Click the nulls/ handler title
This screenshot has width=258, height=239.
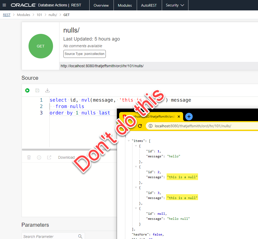[71, 30]
